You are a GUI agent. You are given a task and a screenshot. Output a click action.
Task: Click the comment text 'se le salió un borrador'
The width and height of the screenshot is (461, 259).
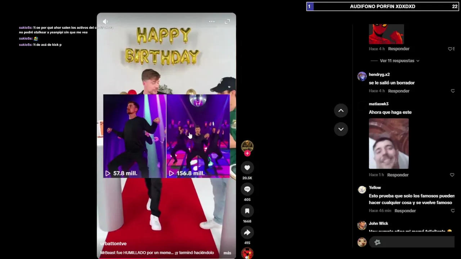point(392,83)
